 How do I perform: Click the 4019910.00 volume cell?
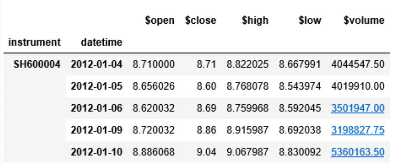click(357, 86)
